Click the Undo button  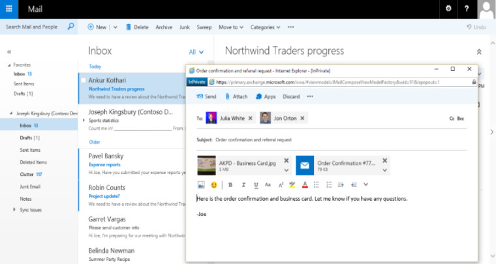click(x=476, y=27)
